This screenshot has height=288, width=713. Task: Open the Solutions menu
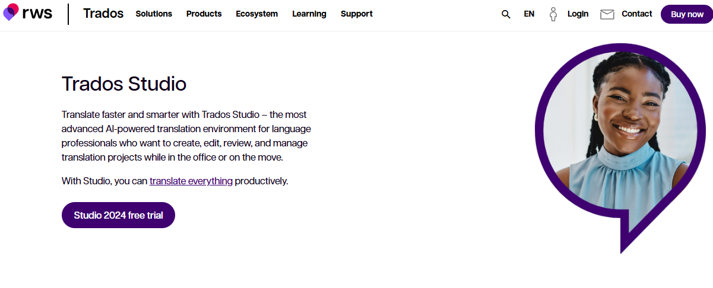154,14
